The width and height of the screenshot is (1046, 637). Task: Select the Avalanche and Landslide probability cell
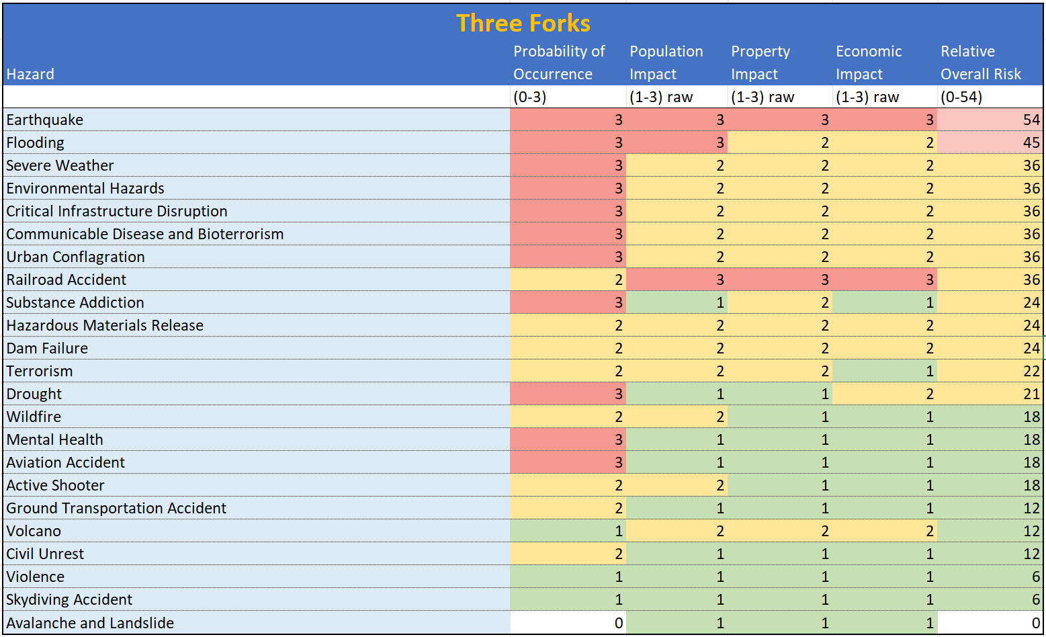click(x=568, y=623)
